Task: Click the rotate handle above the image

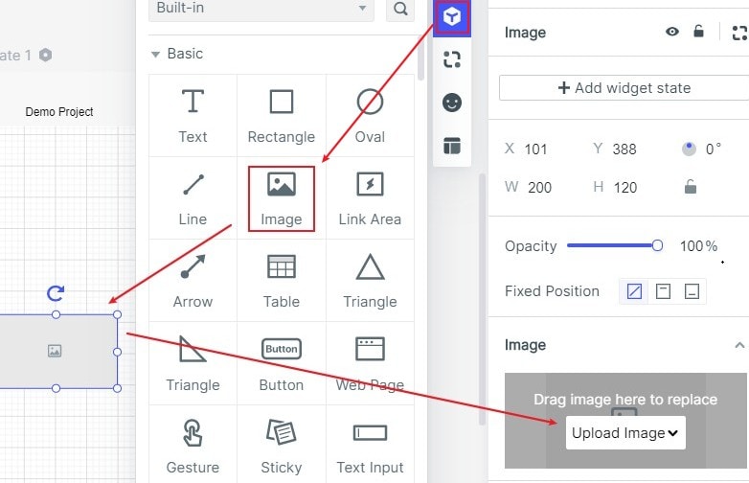Action: pyautogui.click(x=56, y=293)
